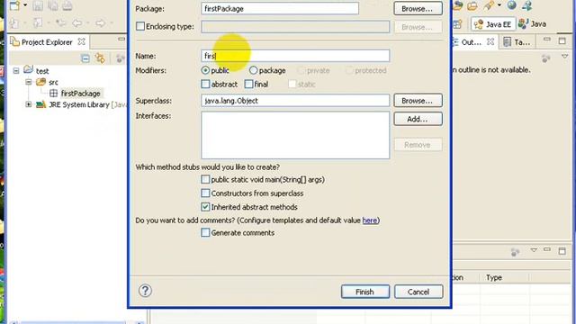Click the JRE System Library icon

click(40, 104)
